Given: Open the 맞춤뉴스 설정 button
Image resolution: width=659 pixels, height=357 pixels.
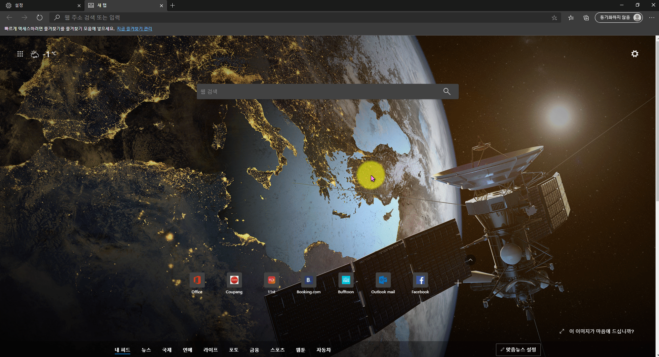Looking at the screenshot, I should click(x=518, y=349).
